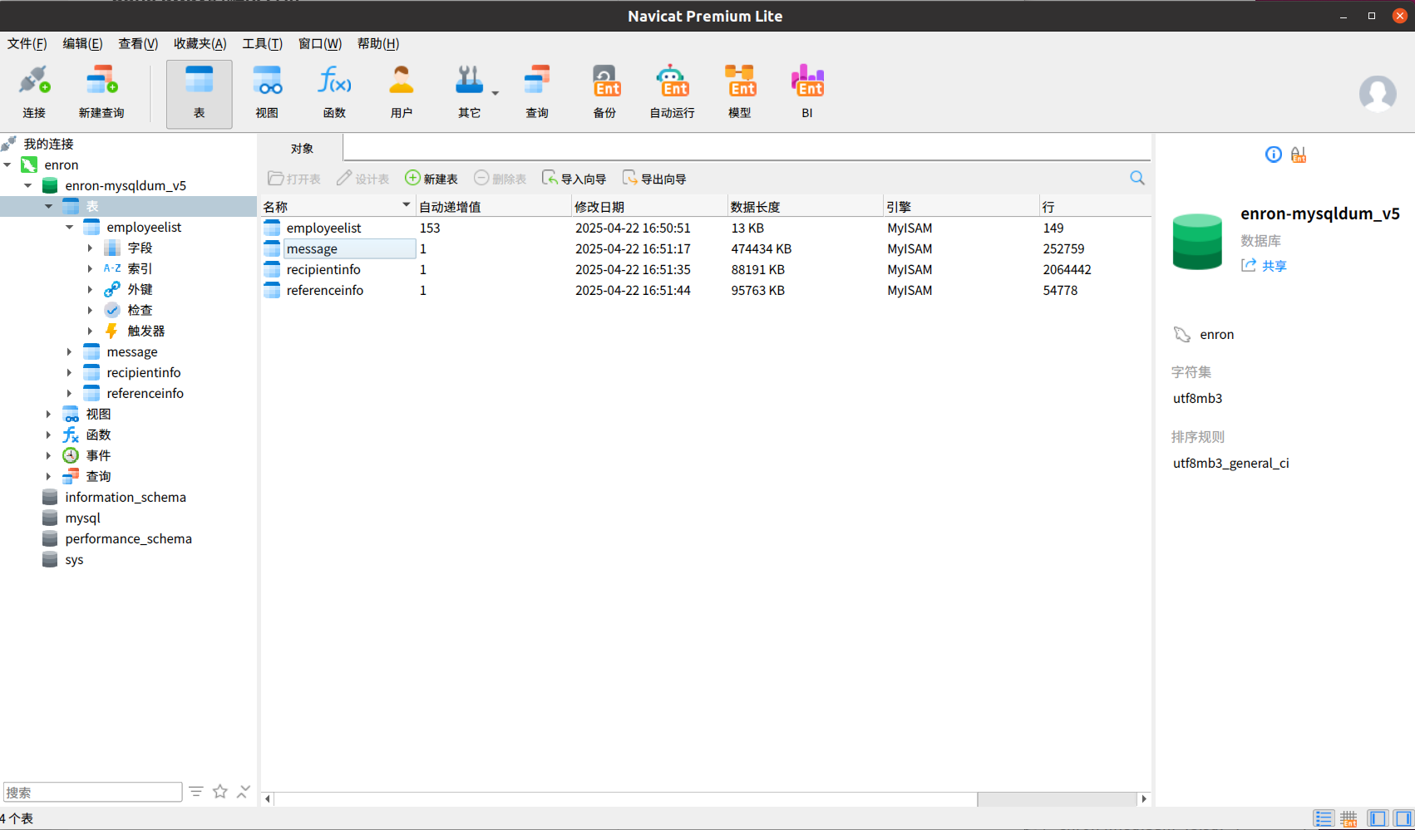Click the user avatar profile icon
Viewport: 1415px width, 830px height.
coord(1378,94)
